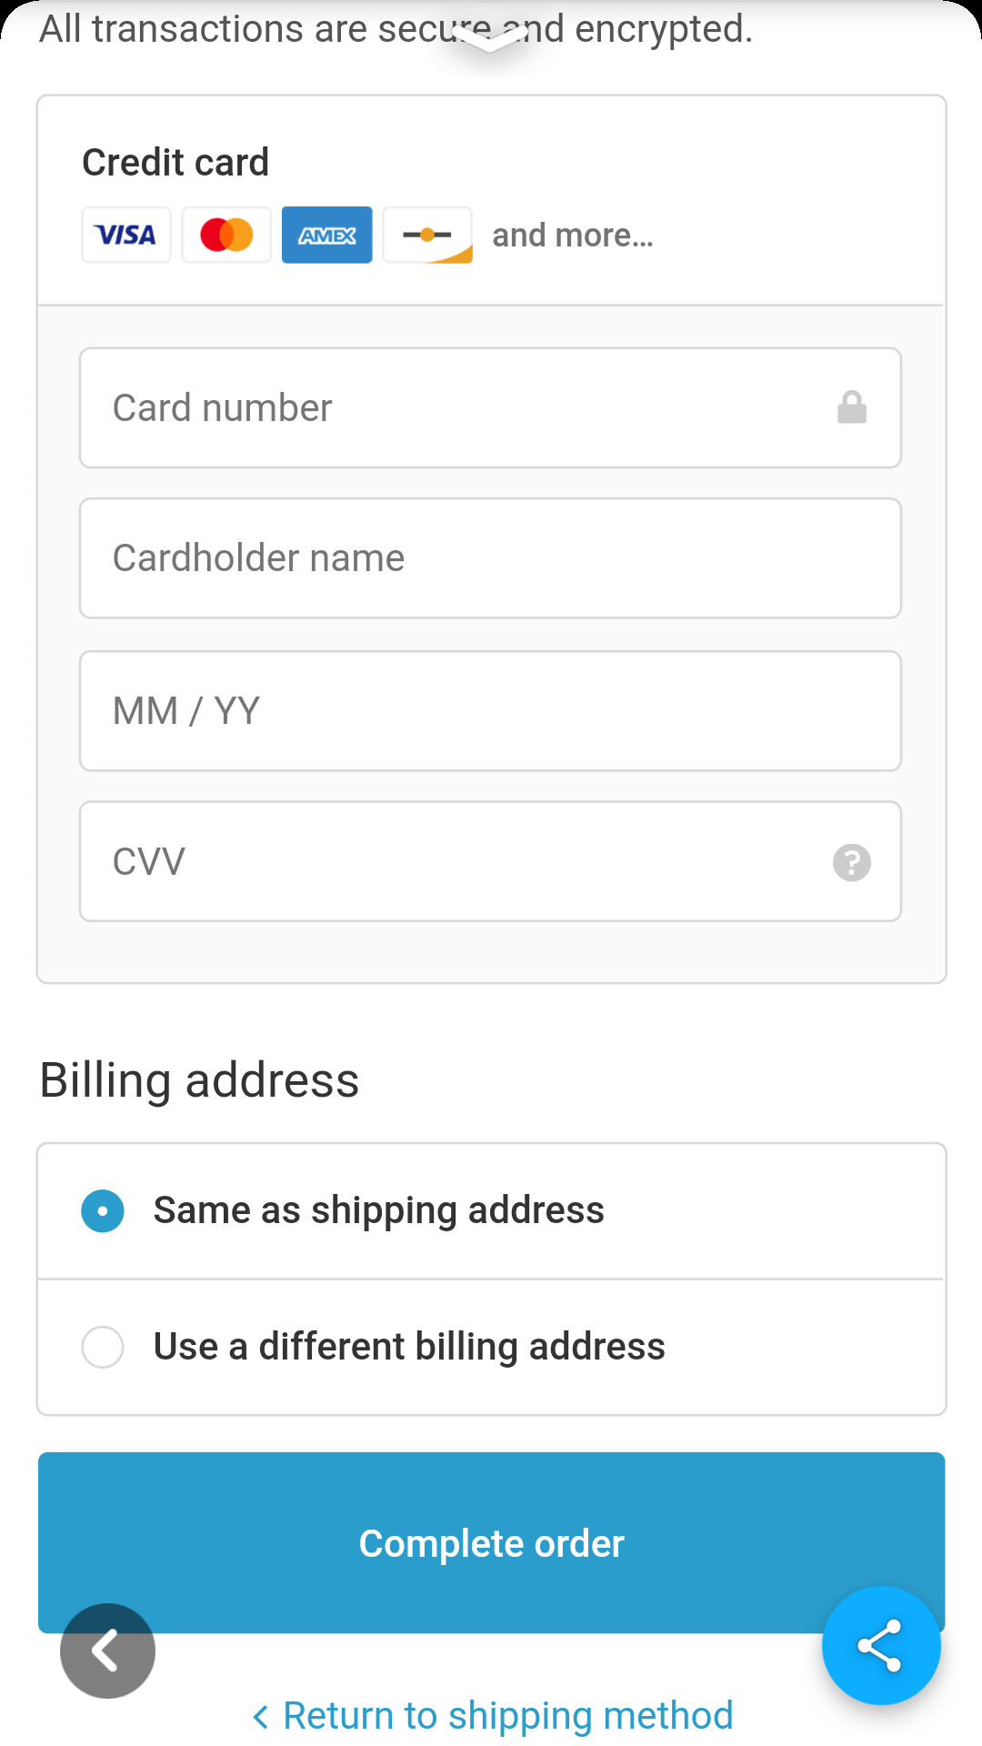Open the CVV help question mark
This screenshot has height=1746, width=982.
point(852,862)
